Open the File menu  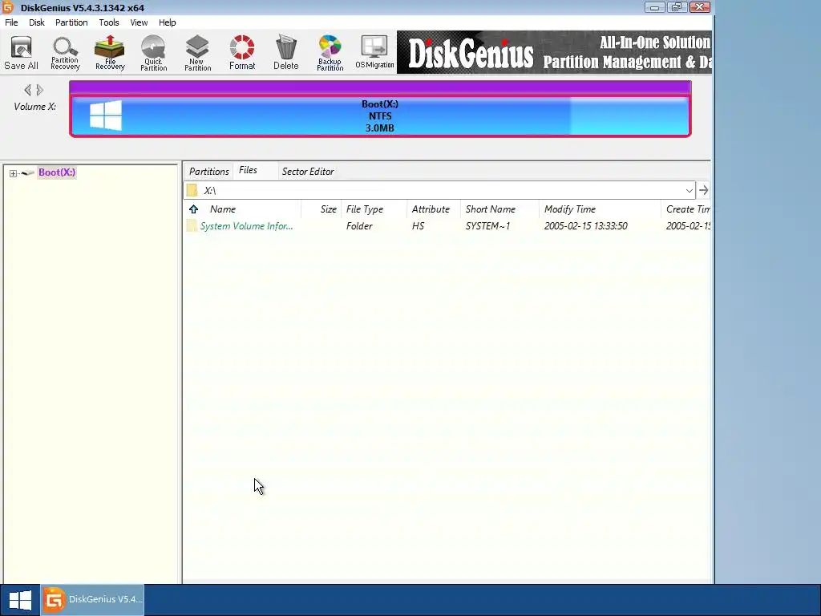(x=11, y=22)
